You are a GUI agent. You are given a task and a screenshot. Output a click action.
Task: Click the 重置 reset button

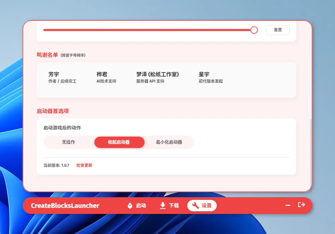click(x=278, y=30)
